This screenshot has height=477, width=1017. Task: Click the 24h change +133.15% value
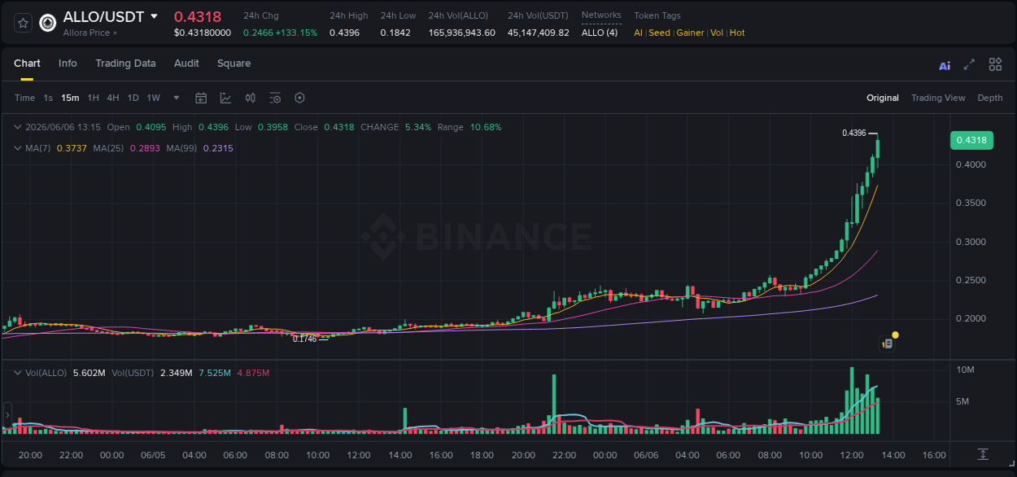tap(297, 33)
